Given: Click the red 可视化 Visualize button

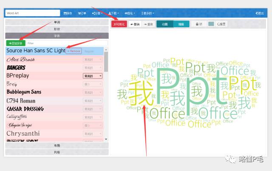Looking at the screenshot, I should coord(119,24).
